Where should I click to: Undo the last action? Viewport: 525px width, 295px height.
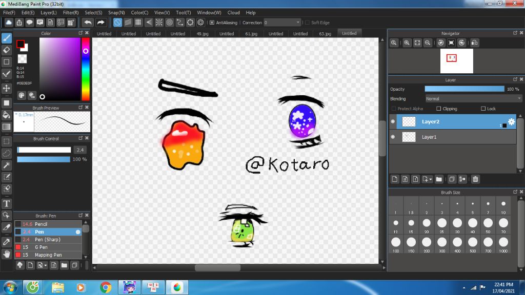tap(88, 23)
